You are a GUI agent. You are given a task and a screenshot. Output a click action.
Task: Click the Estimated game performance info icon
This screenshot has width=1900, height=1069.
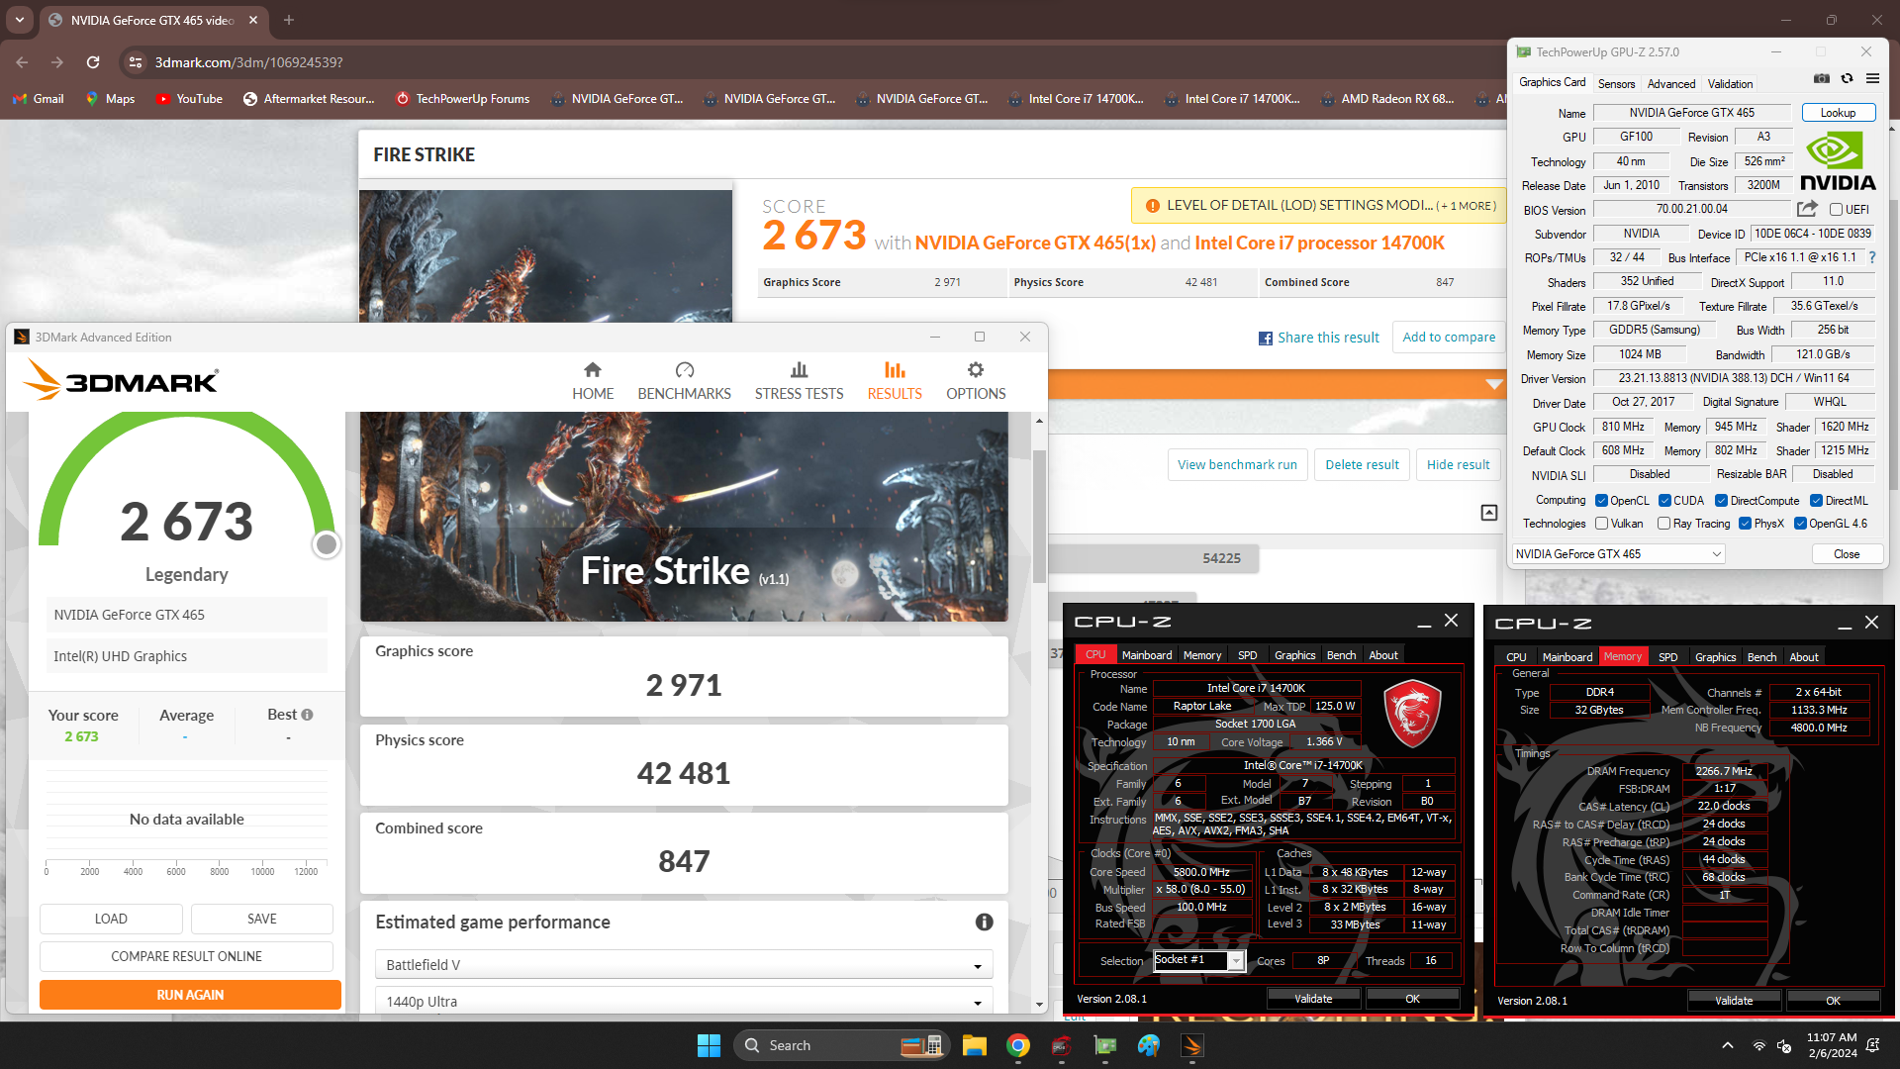[984, 923]
